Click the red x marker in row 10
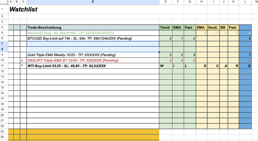This screenshot has height=141, width=258. (22, 61)
